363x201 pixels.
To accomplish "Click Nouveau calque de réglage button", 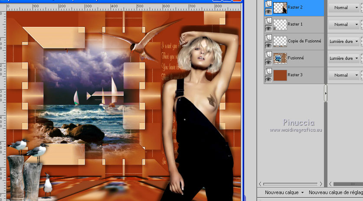I will 336,192.
